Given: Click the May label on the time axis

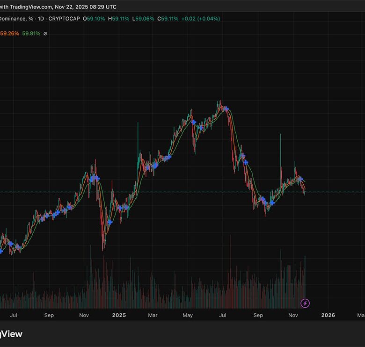Looking at the screenshot, I should [x=188, y=315].
